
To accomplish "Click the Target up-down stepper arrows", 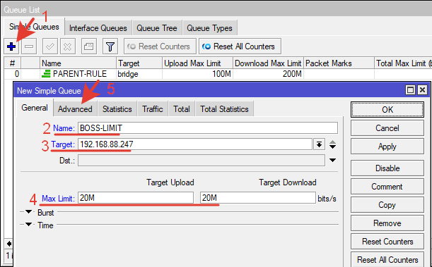I will click(332, 144).
